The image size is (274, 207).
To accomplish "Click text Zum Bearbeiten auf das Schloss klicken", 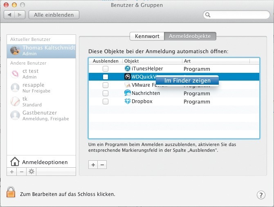I will coord(67,194).
